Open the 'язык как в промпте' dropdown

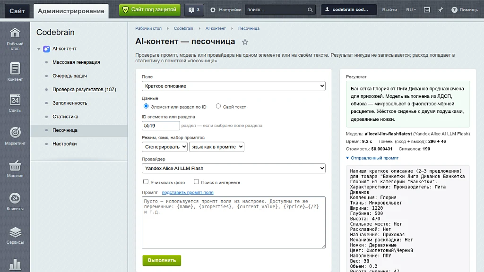coord(216,147)
